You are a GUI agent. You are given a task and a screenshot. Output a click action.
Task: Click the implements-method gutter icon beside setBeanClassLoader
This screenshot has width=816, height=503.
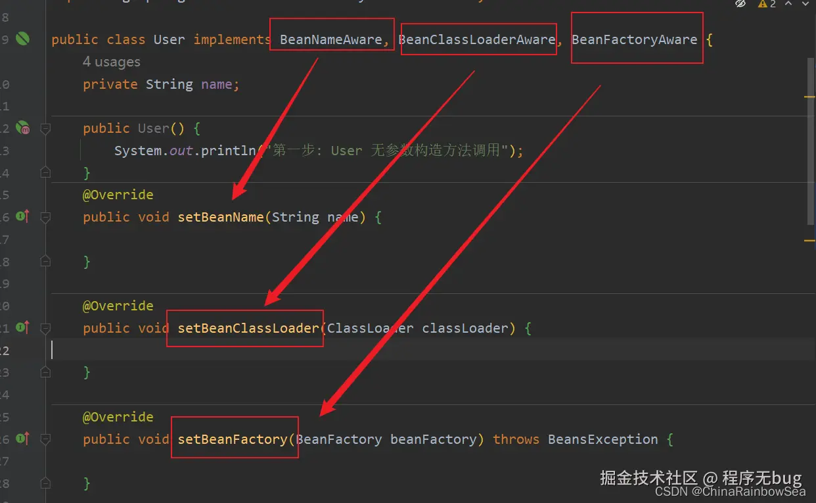pyautogui.click(x=22, y=327)
